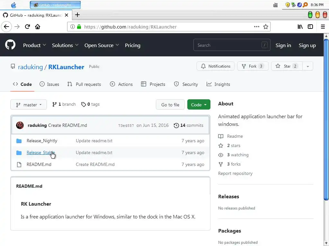Image resolution: width=329 pixels, height=246 pixels.
Task: Click the Release_Stable folder icon
Action: pyautogui.click(x=19, y=153)
